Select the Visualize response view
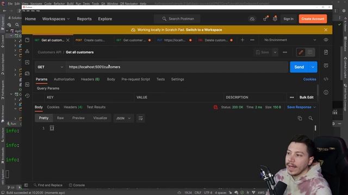Image resolution: width=348 pixels, height=195 pixels. (100, 118)
